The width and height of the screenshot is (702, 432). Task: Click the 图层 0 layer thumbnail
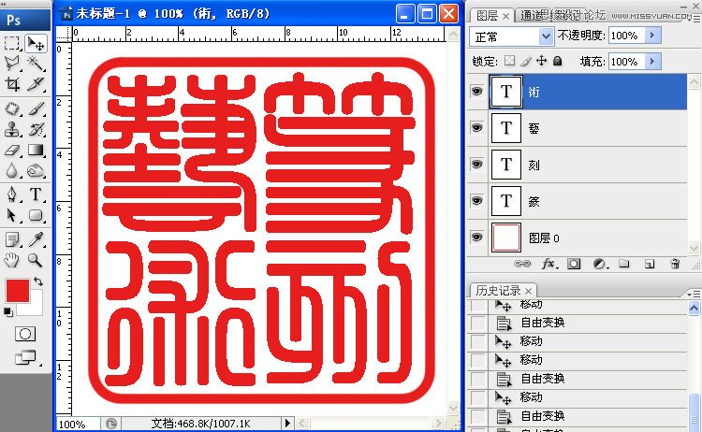(506, 238)
